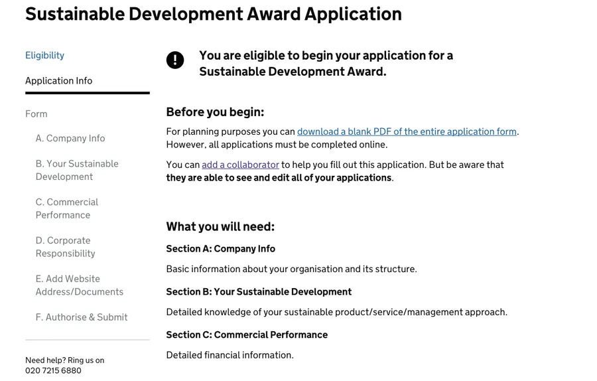The height and width of the screenshot is (381, 597).
Task: Open E. Add Website Address/Documents step
Action: (79, 285)
